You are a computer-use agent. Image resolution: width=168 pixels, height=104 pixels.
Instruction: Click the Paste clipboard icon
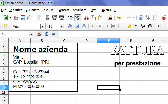(x=100, y=18)
